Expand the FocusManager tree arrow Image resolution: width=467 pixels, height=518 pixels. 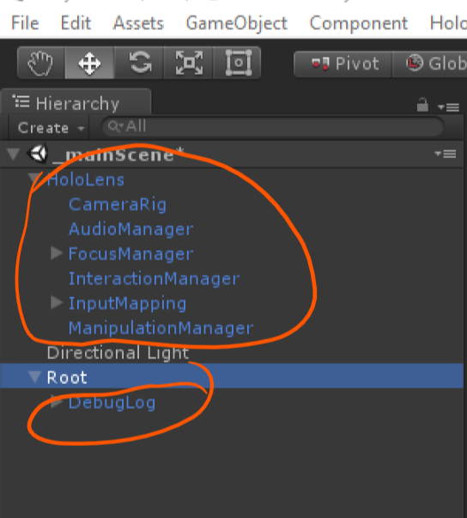57,253
